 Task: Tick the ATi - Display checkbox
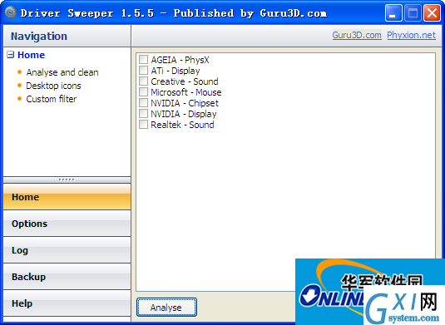(143, 71)
